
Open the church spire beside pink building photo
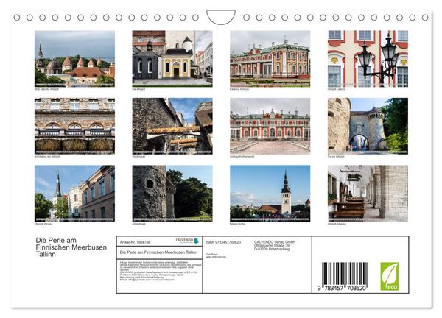pos(74,193)
